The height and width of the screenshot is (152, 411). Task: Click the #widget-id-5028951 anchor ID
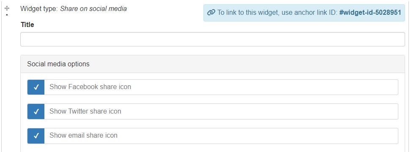(370, 13)
